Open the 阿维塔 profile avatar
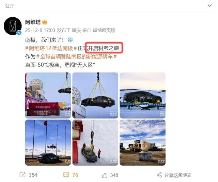The height and width of the screenshot is (182, 218). click(x=13, y=26)
